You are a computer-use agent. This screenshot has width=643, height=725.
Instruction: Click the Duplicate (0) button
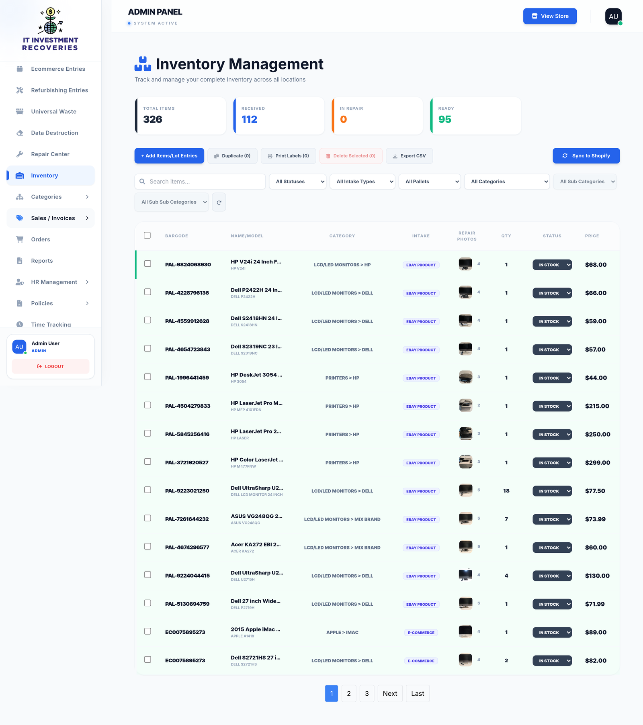(232, 156)
